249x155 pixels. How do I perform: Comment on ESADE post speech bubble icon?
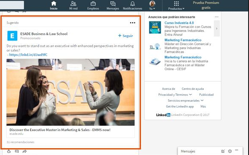click(x=17, y=151)
